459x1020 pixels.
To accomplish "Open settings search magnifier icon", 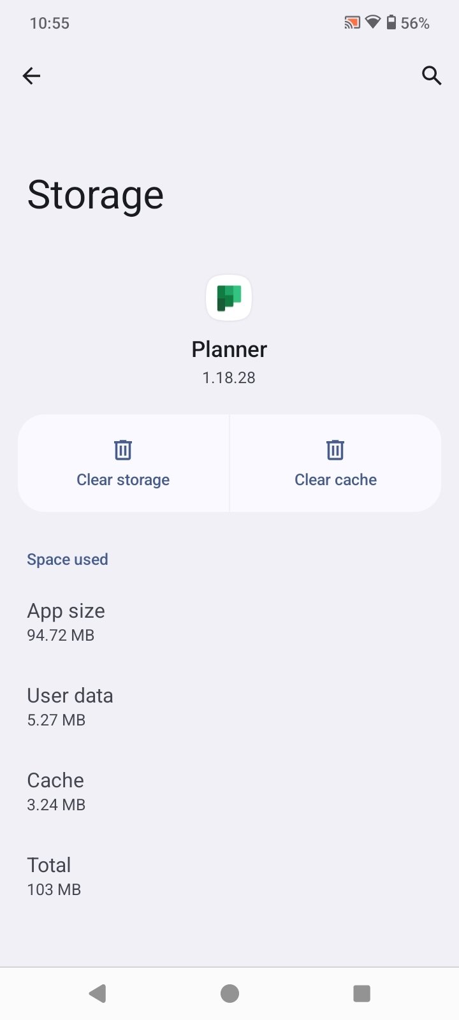I will point(432,76).
